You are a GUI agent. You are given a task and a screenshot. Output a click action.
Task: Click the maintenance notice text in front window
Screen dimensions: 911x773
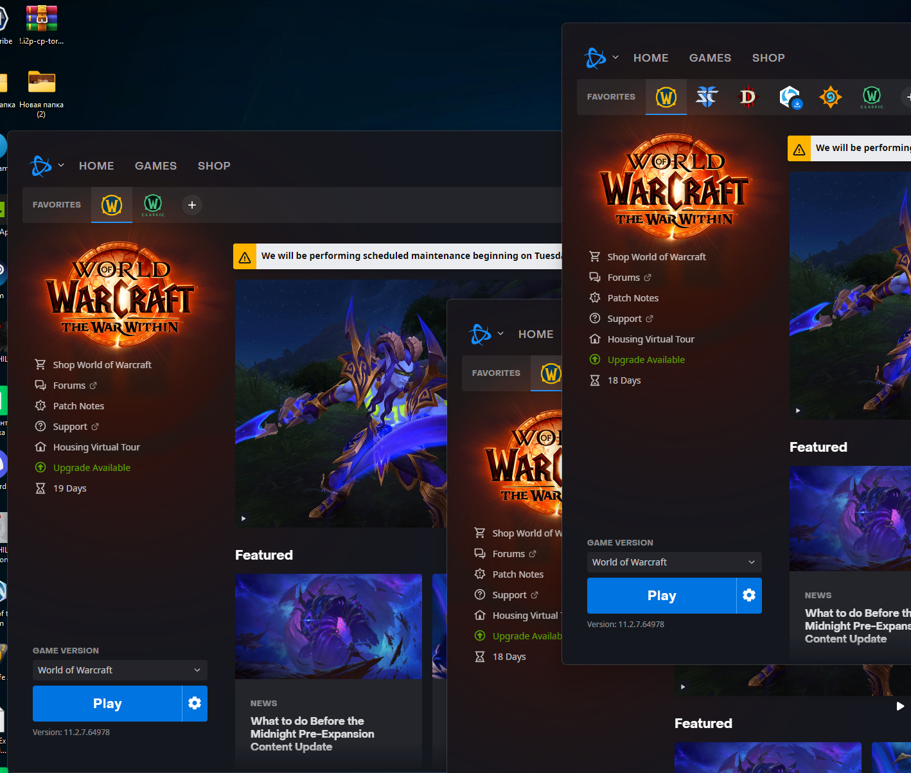pyautogui.click(x=863, y=148)
